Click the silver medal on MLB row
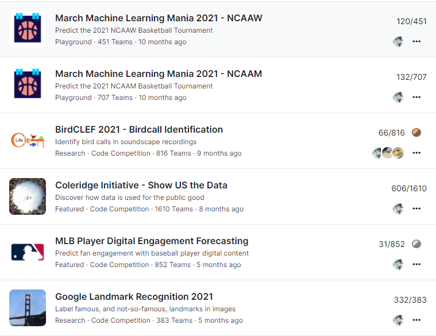This screenshot has width=436, height=336. tap(416, 244)
